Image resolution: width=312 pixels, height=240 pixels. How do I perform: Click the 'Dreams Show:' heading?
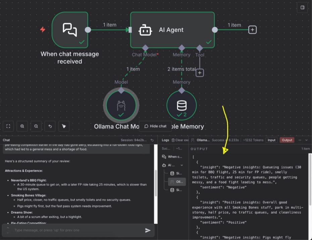(22, 213)
